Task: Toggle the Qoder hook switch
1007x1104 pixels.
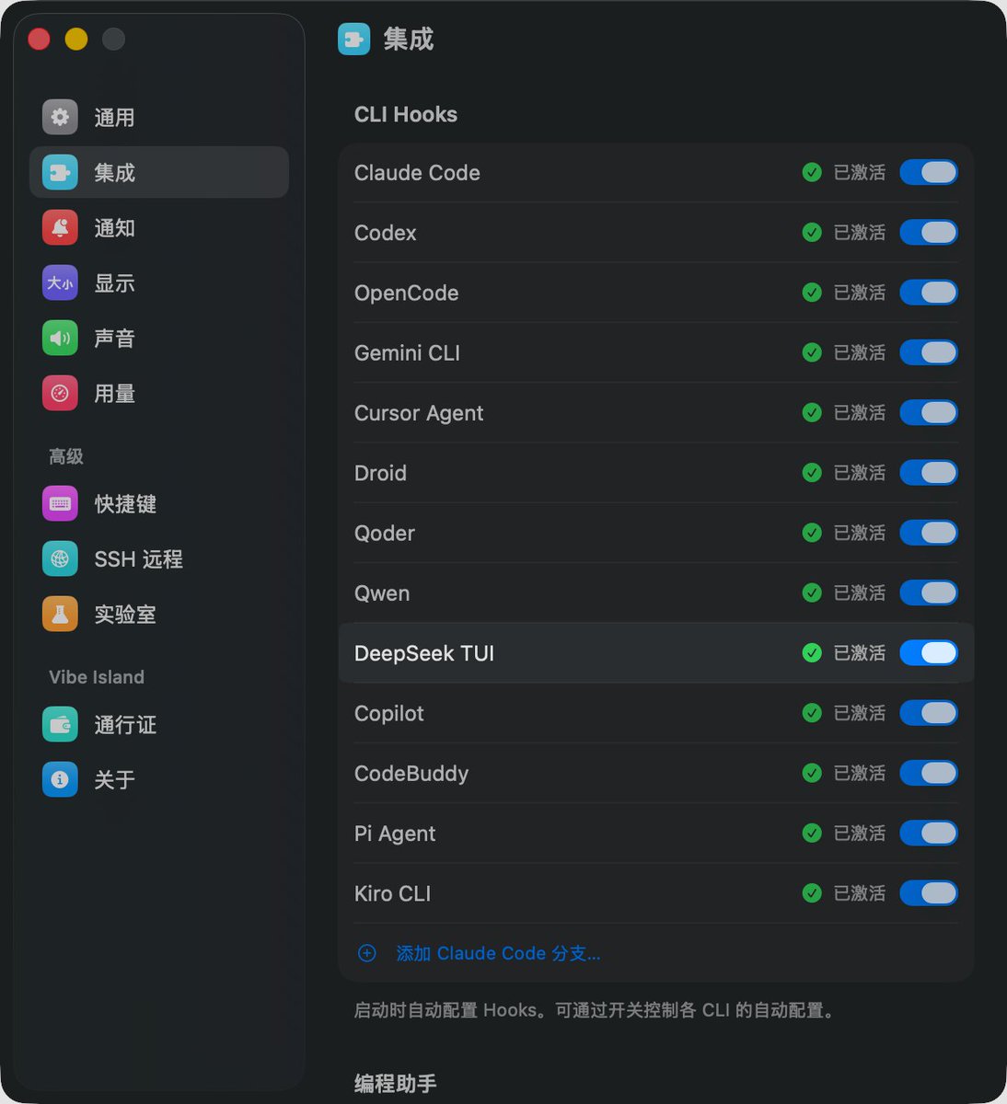Action: coord(929,533)
